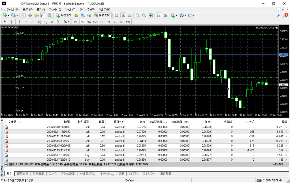Set timeframe to H1

[102, 22]
